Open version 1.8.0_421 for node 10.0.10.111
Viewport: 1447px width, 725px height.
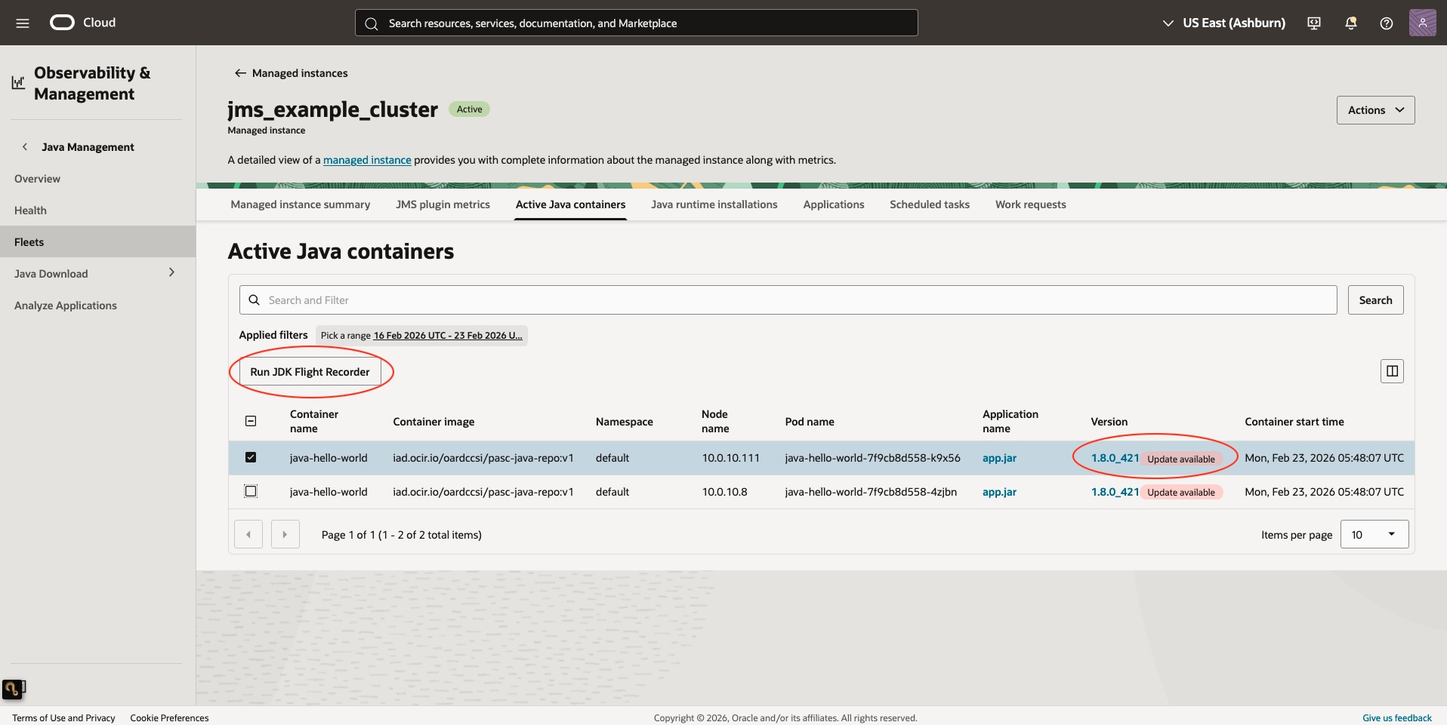point(1115,458)
